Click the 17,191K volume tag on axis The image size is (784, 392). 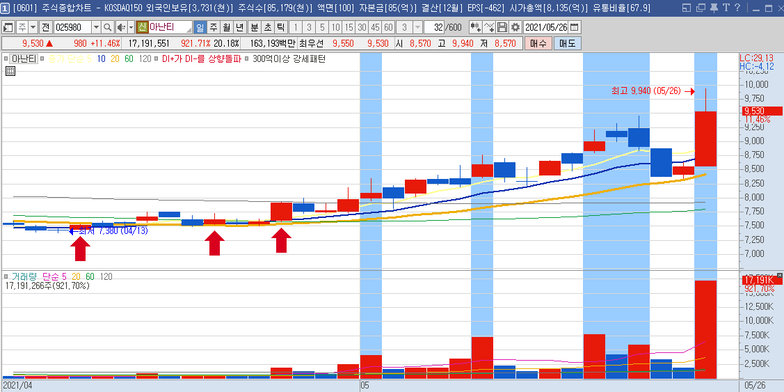click(762, 281)
